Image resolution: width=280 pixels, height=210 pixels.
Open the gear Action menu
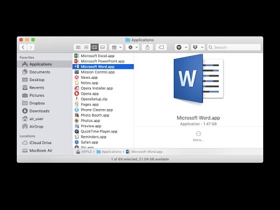coord(132,47)
